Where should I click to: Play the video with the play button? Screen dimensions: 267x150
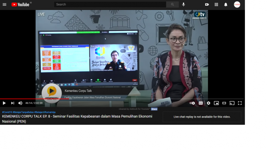(x=4, y=103)
